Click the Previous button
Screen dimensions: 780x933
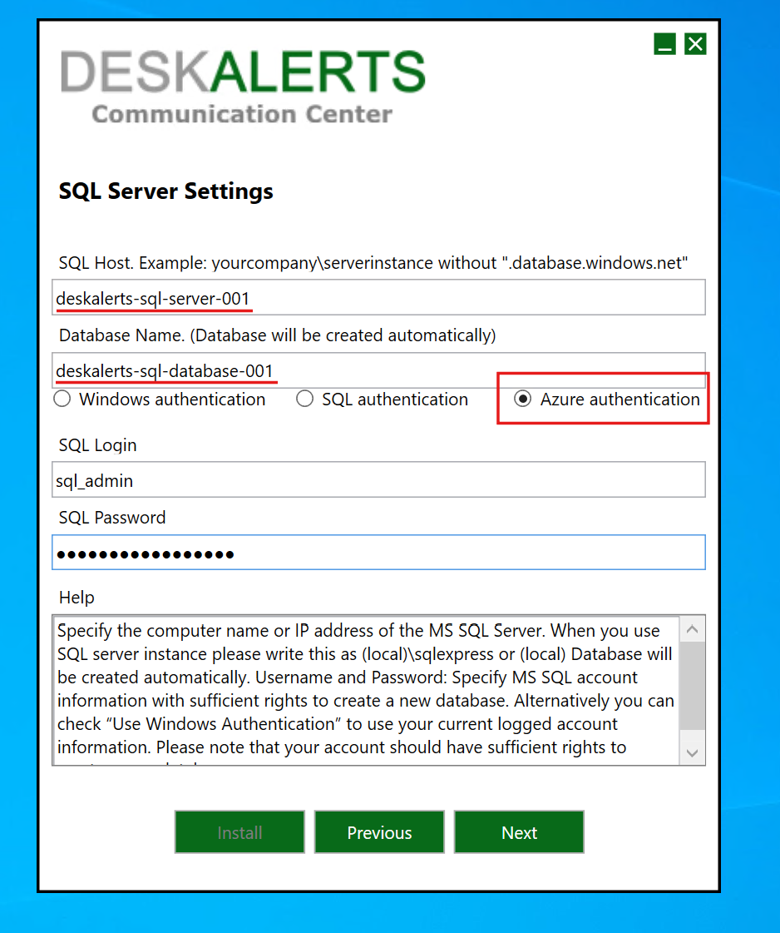coord(379,831)
